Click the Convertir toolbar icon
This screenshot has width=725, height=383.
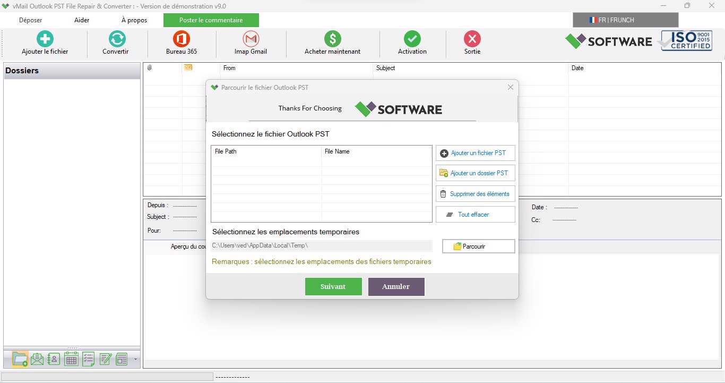(x=117, y=39)
